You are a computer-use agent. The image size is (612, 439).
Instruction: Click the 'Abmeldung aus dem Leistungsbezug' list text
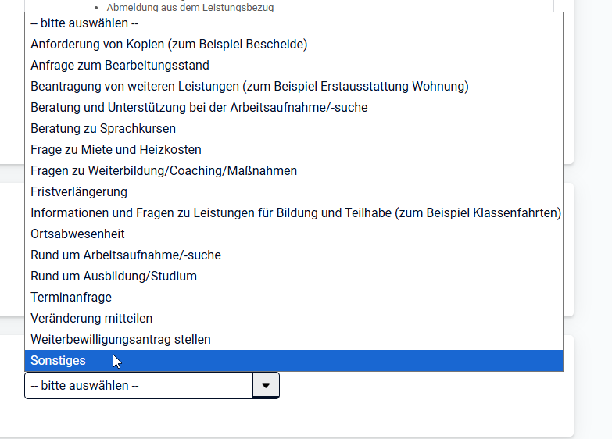pyautogui.click(x=190, y=7)
